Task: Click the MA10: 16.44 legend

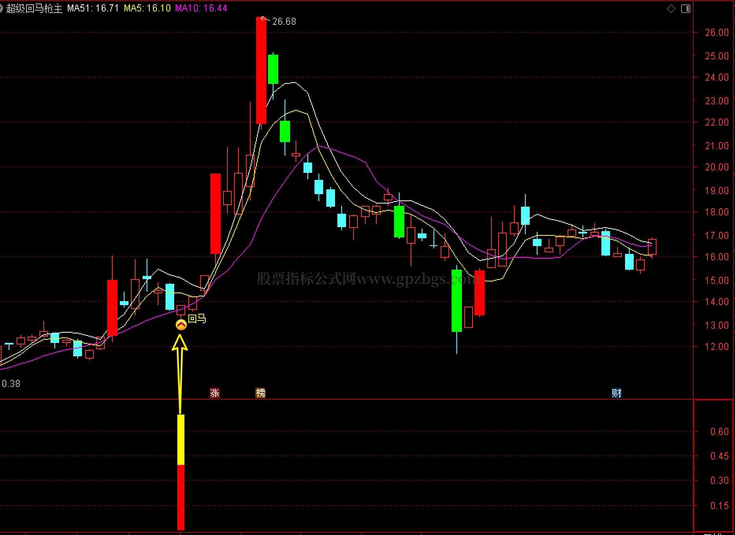Action: click(201, 8)
